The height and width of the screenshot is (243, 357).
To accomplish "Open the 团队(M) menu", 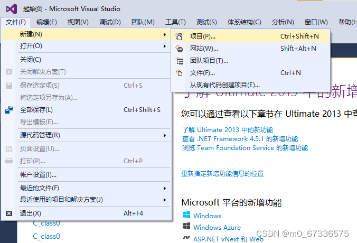I will (x=143, y=22).
